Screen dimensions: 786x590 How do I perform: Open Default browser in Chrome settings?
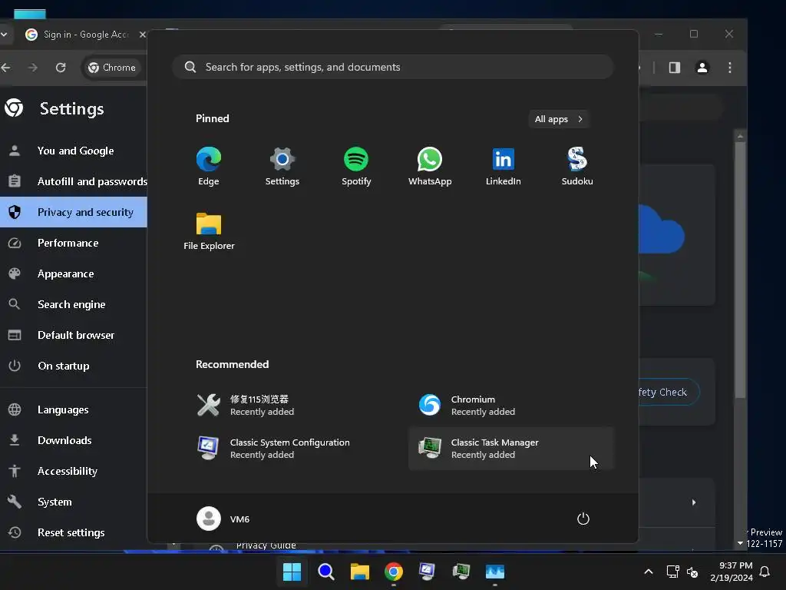pyautogui.click(x=73, y=335)
